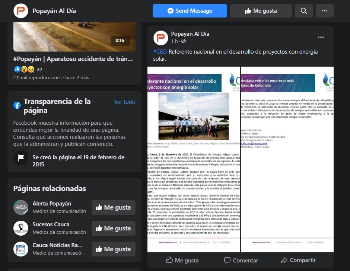Open the Aparatoso accidente de tránsito video title
This screenshot has width=350, height=271.
tap(73, 59)
